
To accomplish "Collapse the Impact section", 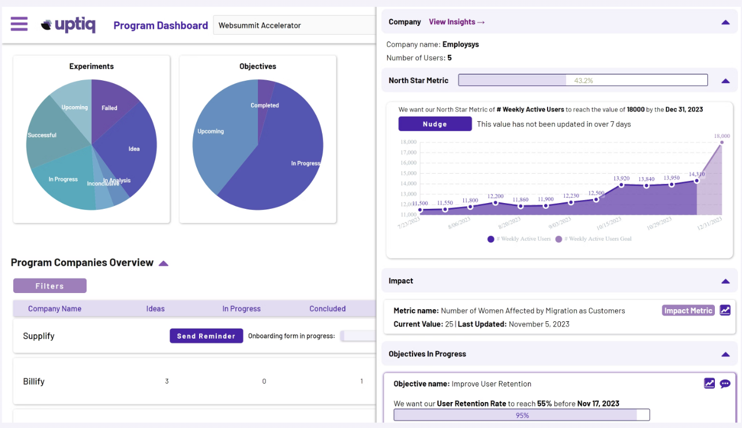I will click(x=725, y=281).
